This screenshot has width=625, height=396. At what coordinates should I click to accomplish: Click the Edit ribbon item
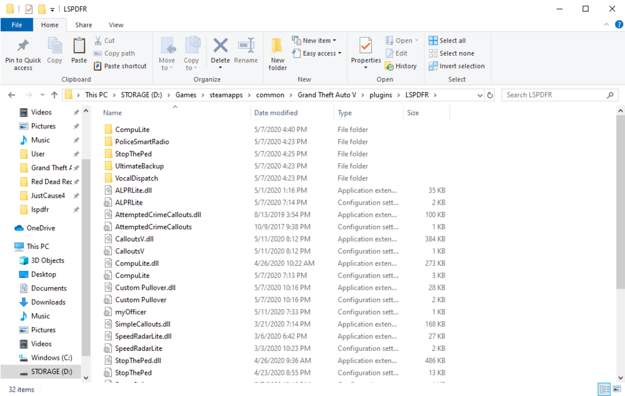397,53
